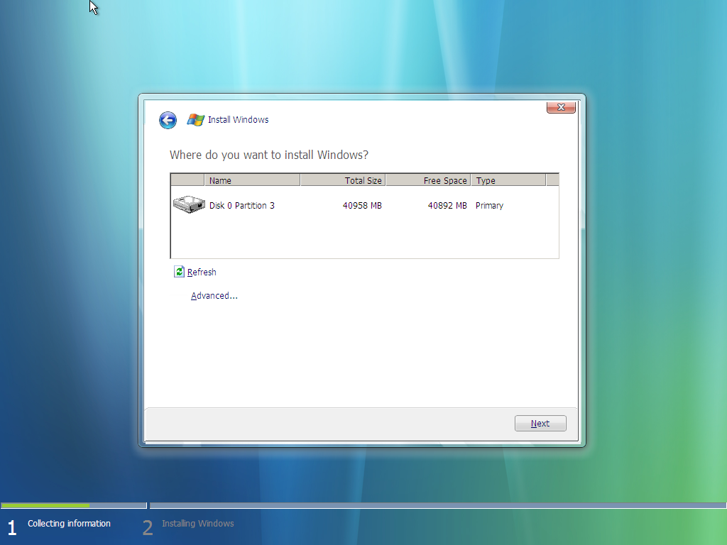
Task: Click the green Refresh icon
Action: point(179,272)
